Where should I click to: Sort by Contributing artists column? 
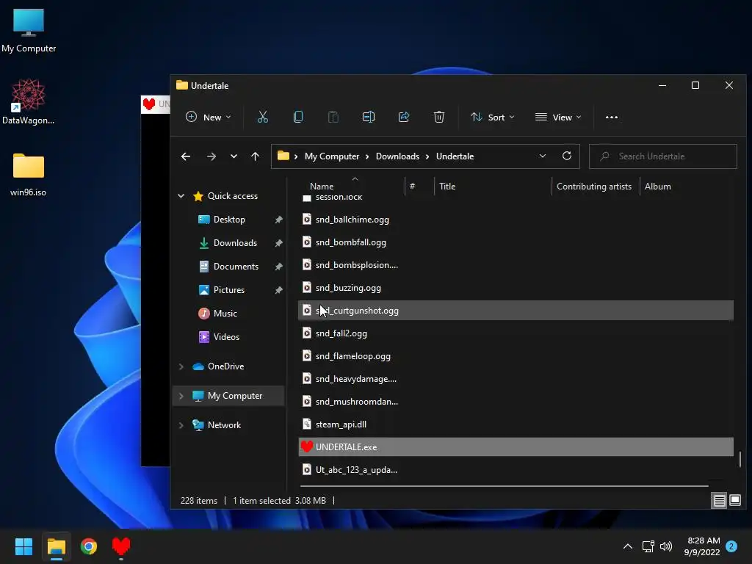point(593,187)
